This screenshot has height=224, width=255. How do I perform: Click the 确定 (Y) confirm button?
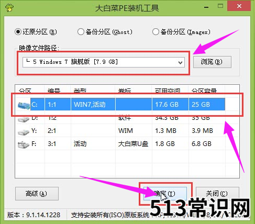point(165,194)
